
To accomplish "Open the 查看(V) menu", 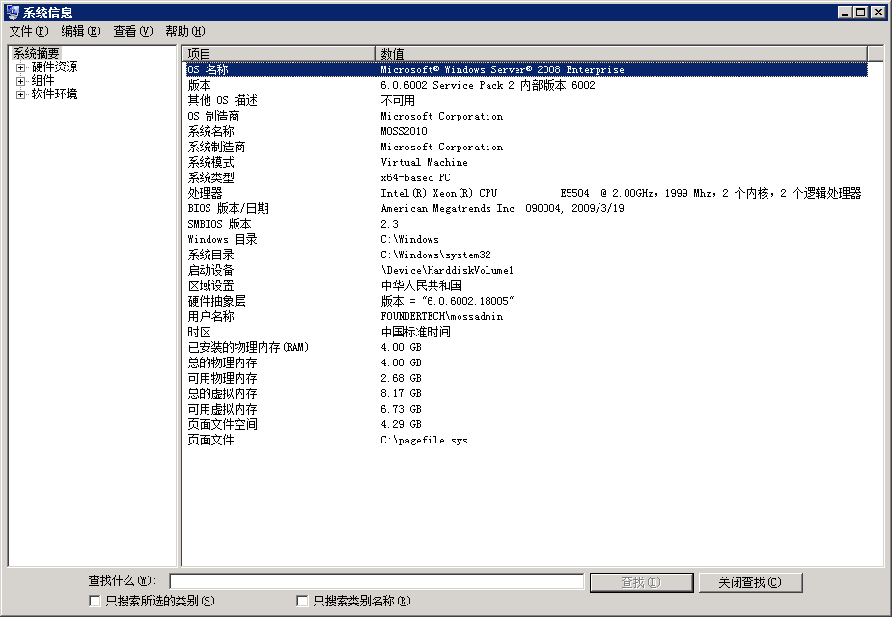I will pos(132,31).
